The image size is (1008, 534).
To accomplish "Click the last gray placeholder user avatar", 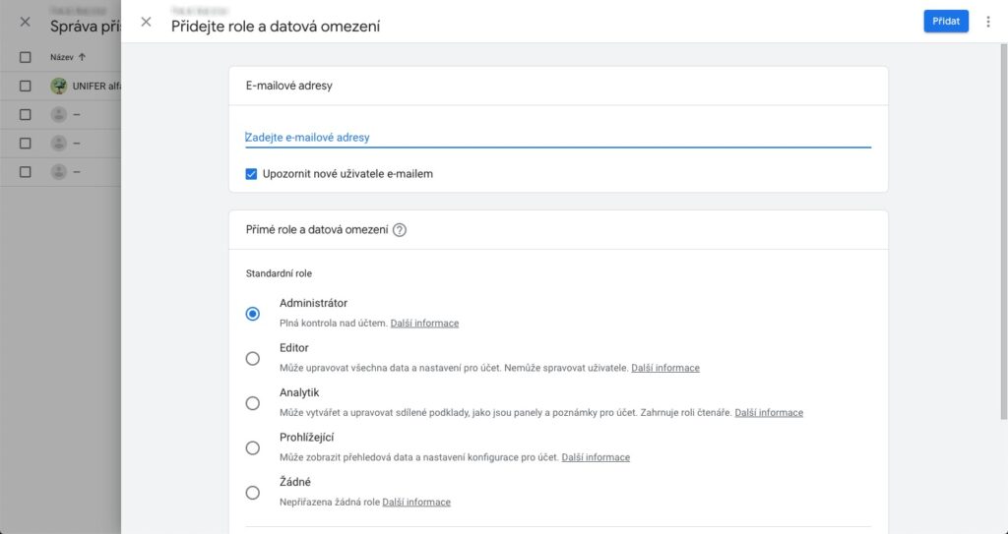I will (x=59, y=171).
